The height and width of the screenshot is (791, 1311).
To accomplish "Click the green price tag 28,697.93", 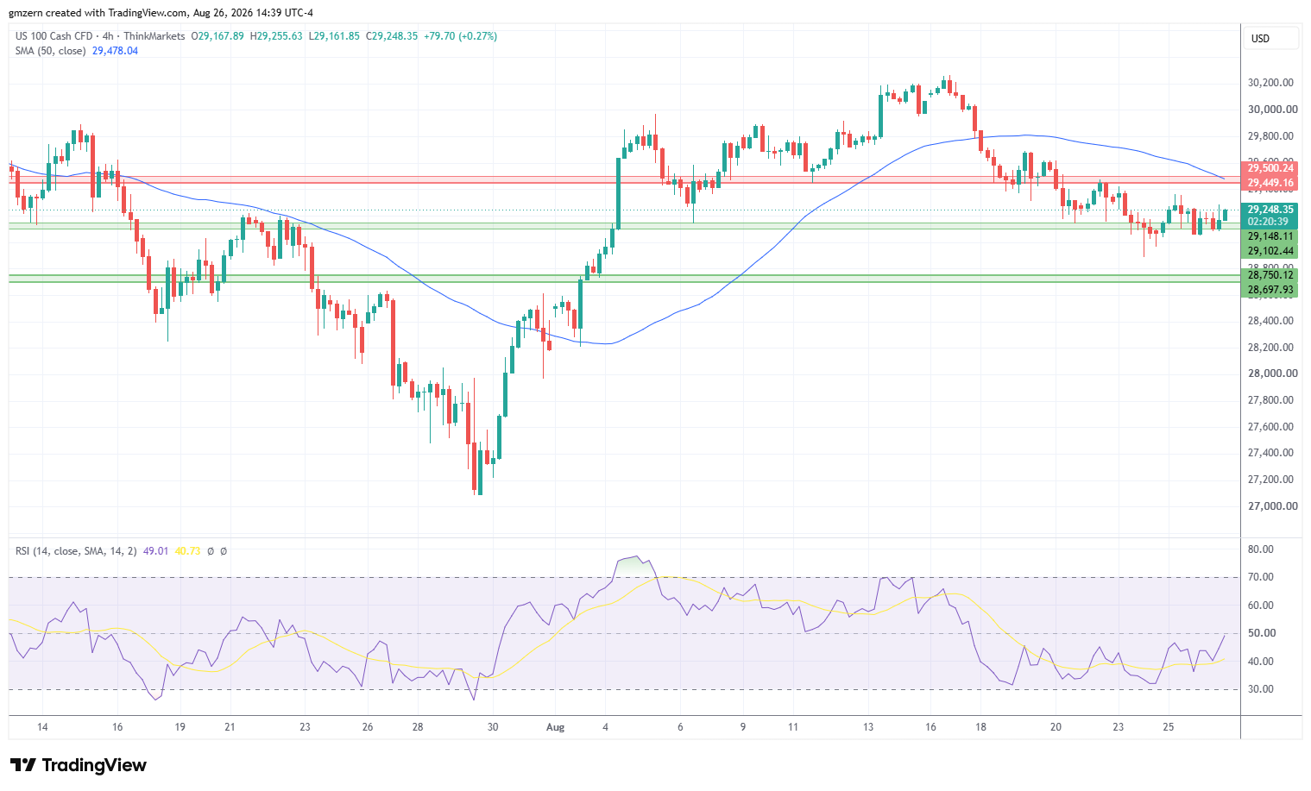I will pyautogui.click(x=1270, y=290).
